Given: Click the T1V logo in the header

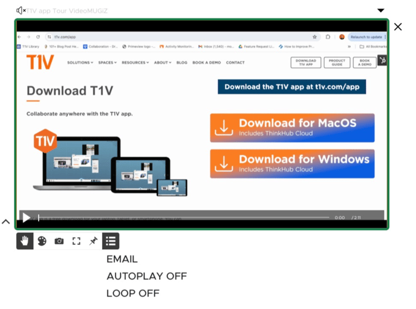Looking at the screenshot, I should point(40,62).
